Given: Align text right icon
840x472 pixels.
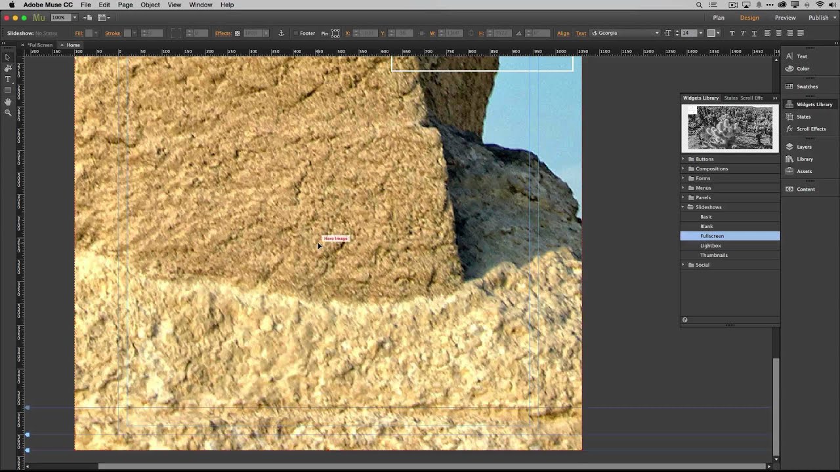Looking at the screenshot, I should click(x=789, y=33).
